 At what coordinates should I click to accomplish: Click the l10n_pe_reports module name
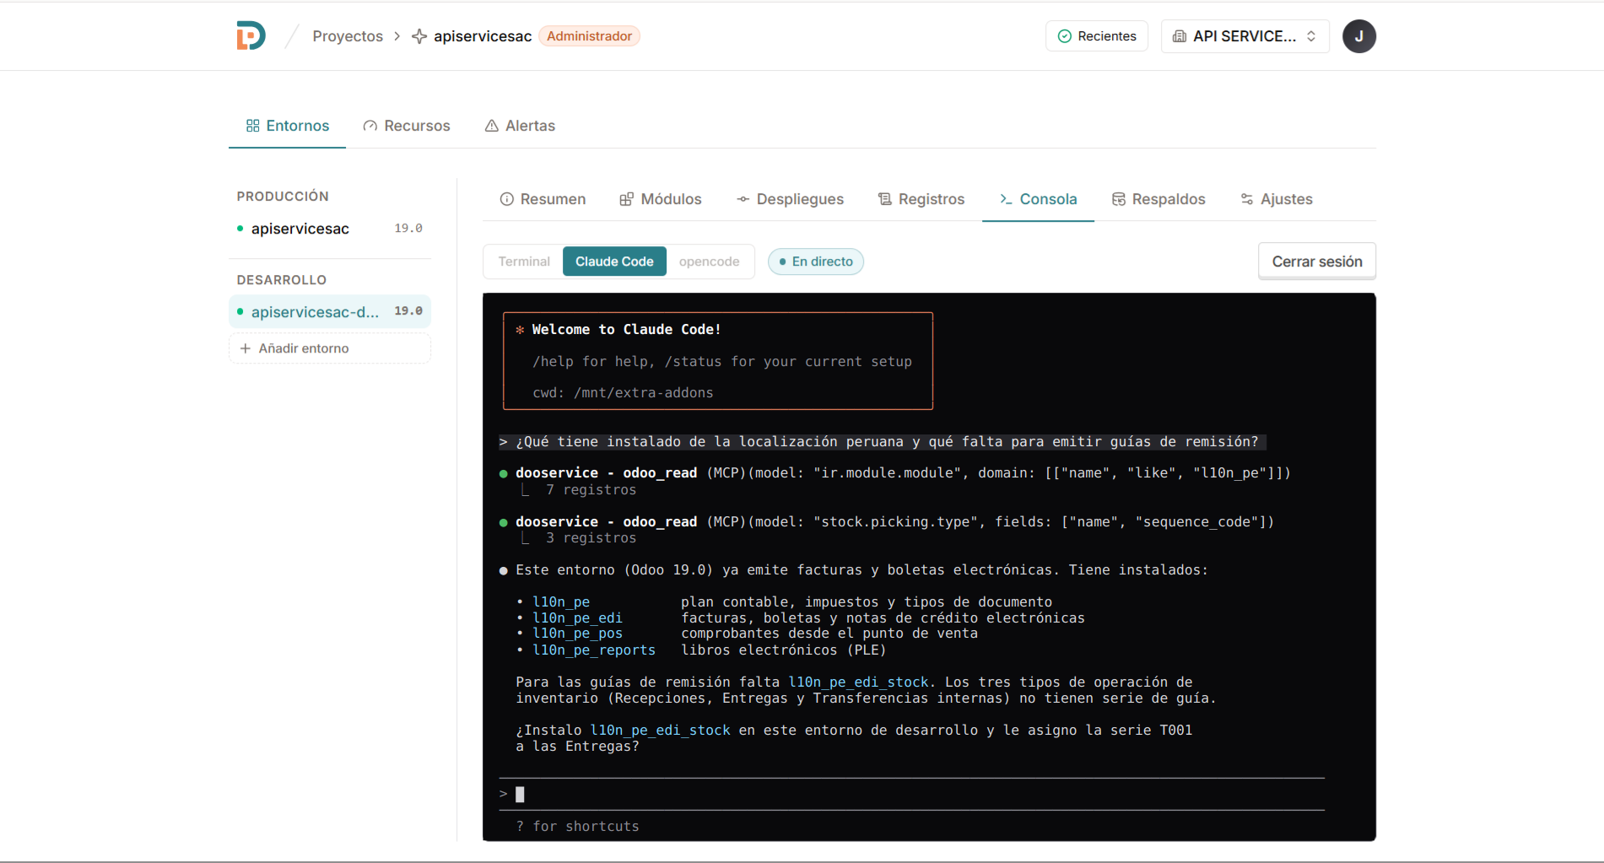tap(594, 650)
